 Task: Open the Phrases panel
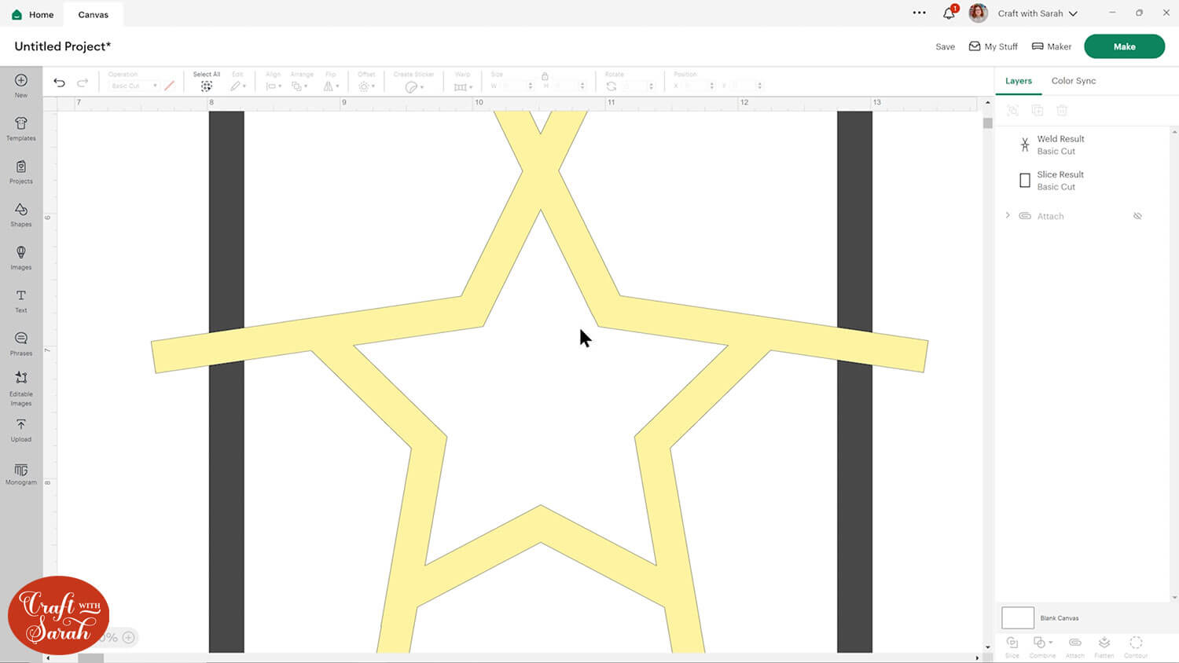(21, 344)
